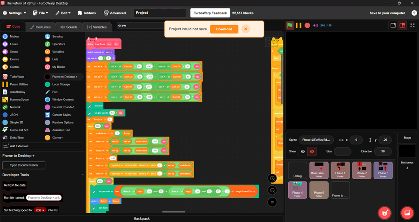419x222 pixels.
Task: Enter full screen stage mode
Action: pos(412,26)
